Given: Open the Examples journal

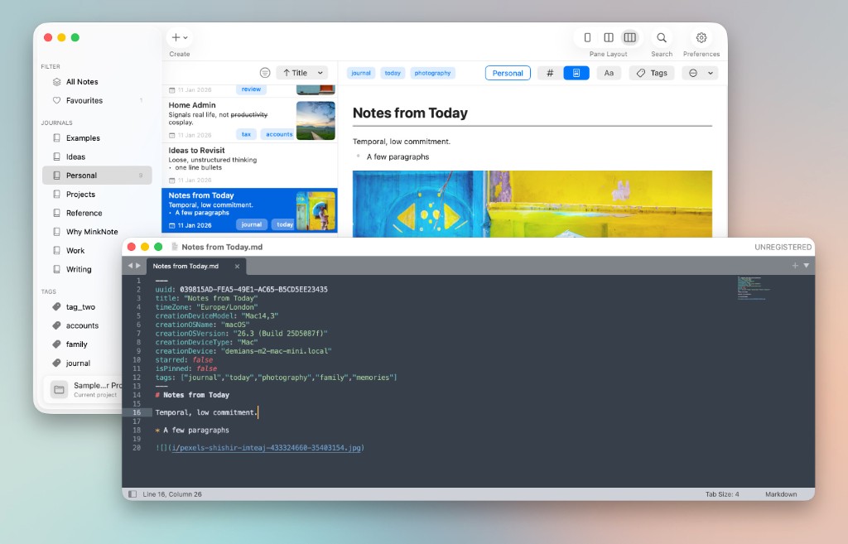Looking at the screenshot, I should pos(97,138).
